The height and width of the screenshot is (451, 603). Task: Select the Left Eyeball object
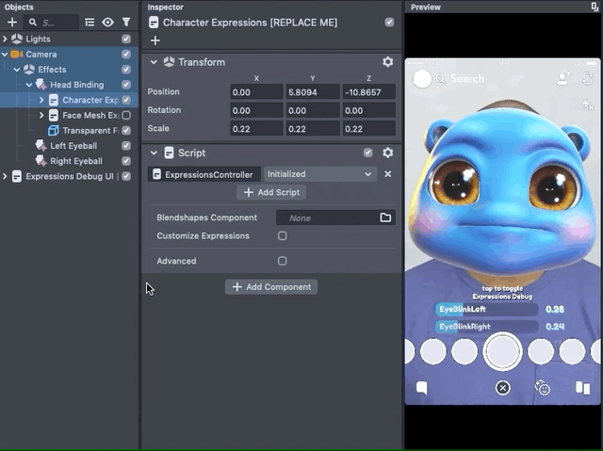[75, 146]
